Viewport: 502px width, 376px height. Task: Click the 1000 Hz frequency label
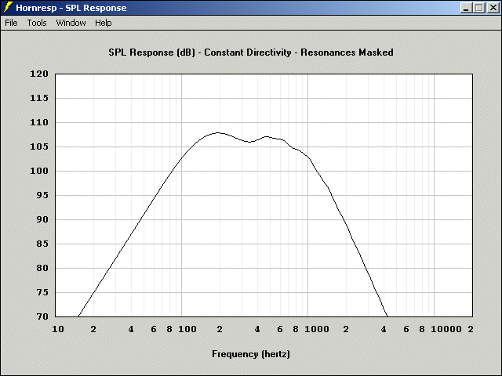pos(317,329)
